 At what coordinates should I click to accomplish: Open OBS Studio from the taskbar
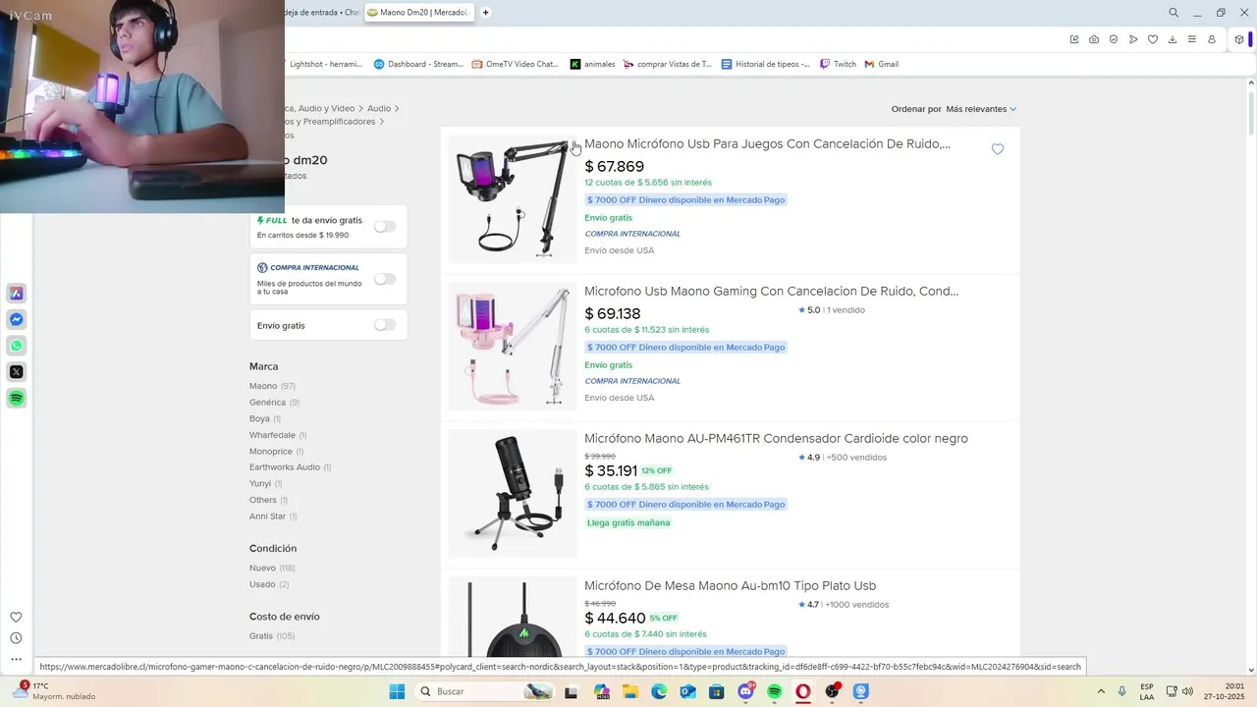tap(833, 691)
